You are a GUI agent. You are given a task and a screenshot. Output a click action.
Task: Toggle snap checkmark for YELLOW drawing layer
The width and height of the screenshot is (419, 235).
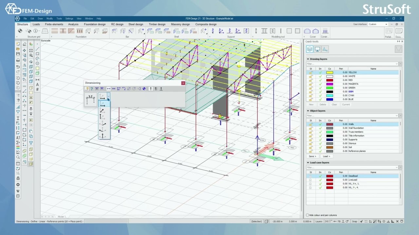(x=320, y=72)
